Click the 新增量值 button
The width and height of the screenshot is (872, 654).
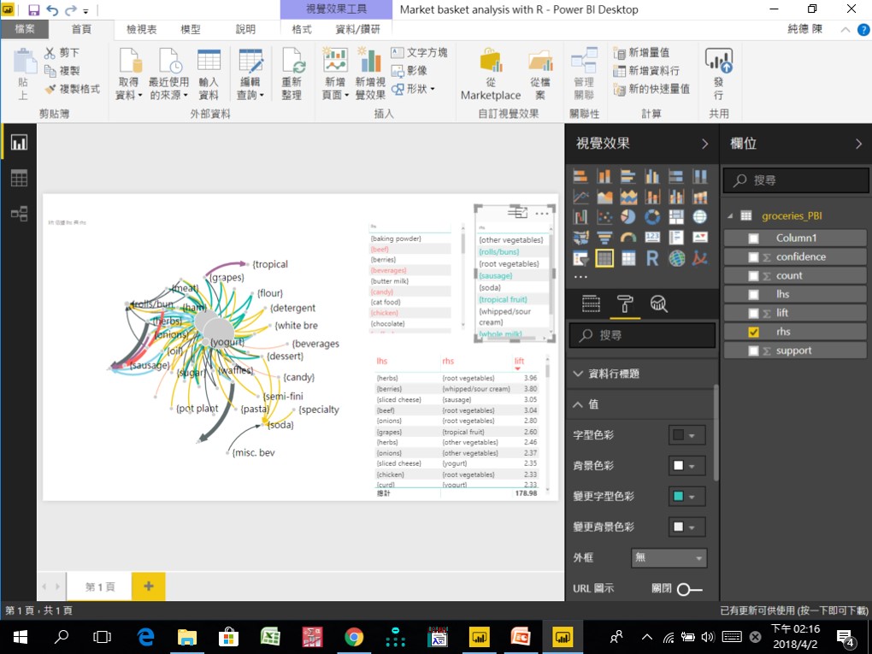(x=641, y=53)
